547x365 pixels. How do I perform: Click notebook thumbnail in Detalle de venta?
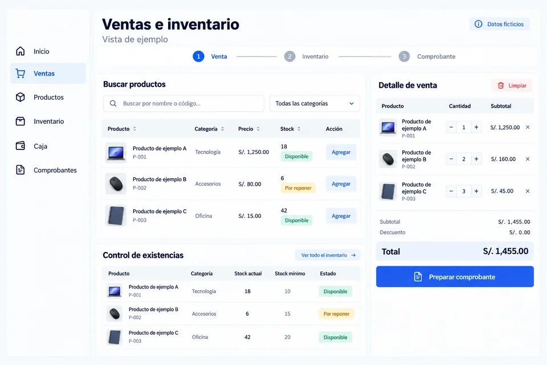388,192
